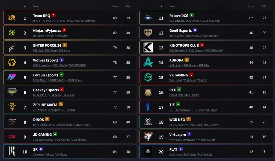Image resolution: width=275 pixels, height=161 pixels.
Task: Click group B badge next to FLAT
Action: pos(181,149)
